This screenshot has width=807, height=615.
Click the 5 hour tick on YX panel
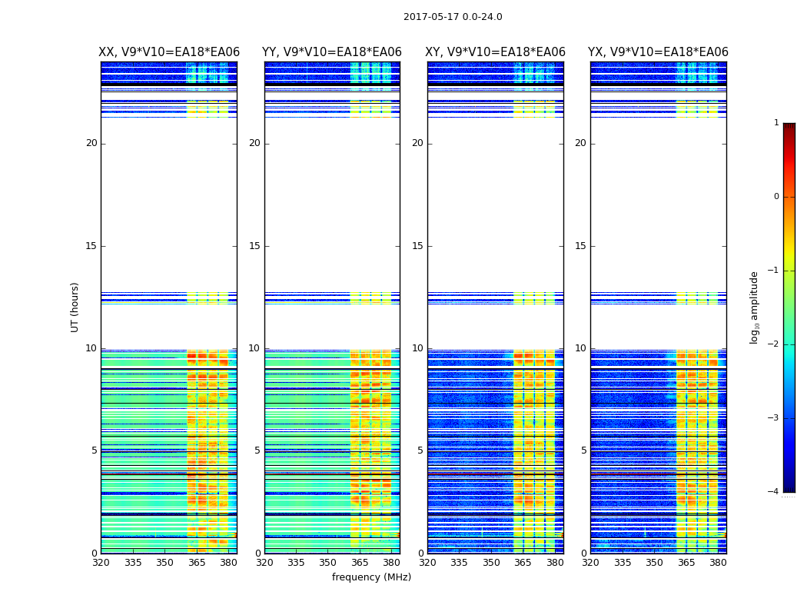583,450
